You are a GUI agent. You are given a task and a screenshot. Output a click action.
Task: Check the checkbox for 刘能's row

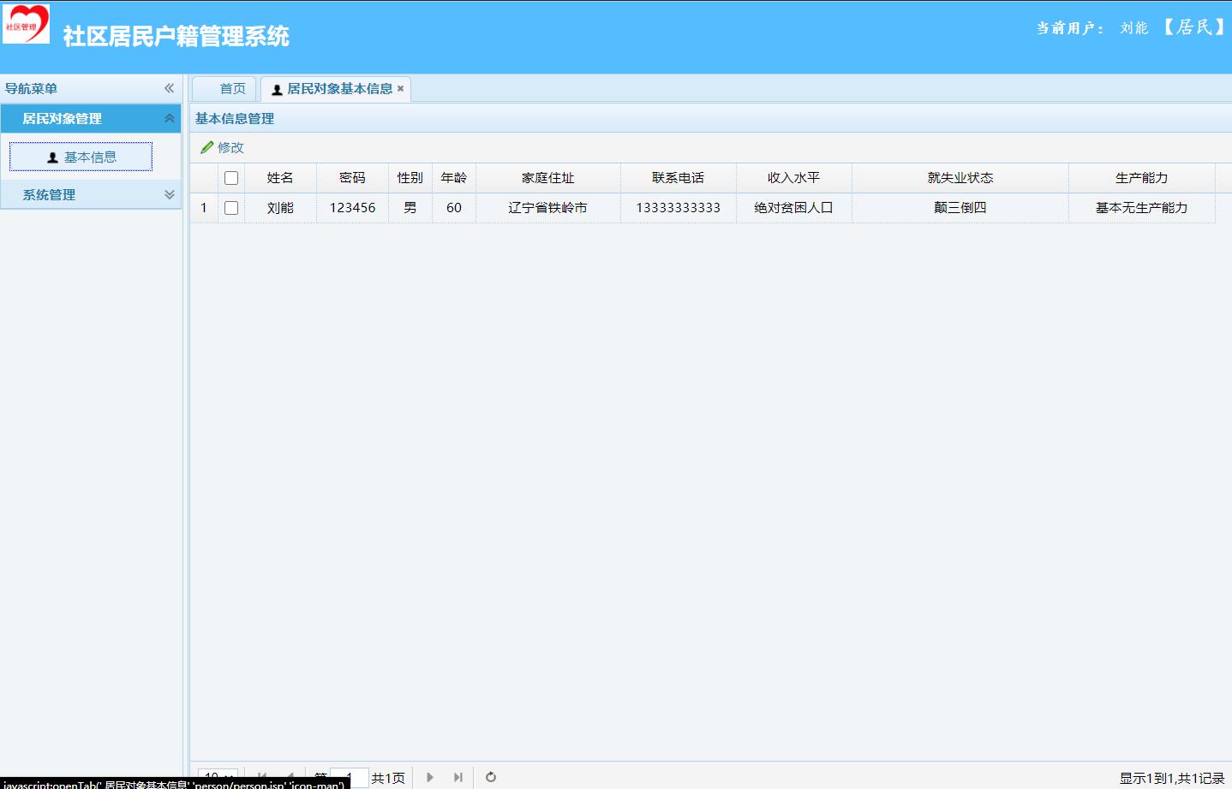(230, 207)
